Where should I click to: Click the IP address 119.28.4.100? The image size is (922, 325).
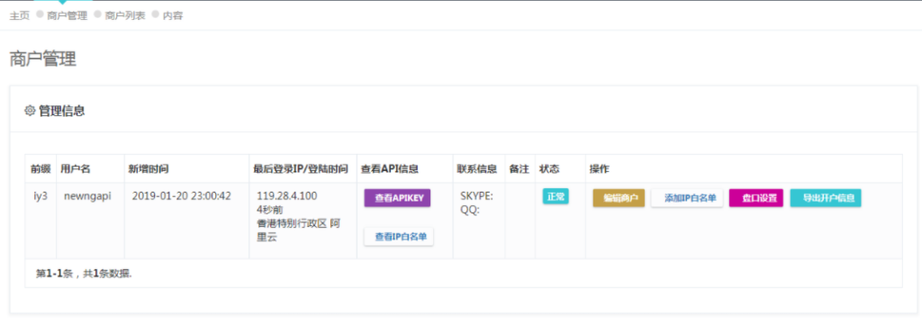pyautogui.click(x=287, y=195)
